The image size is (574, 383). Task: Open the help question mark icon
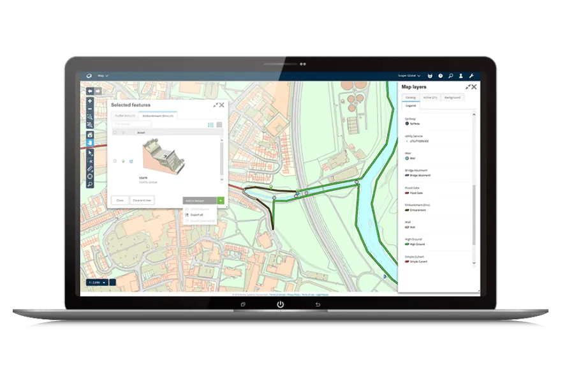point(440,75)
